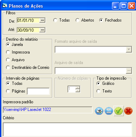Click the Até date input field

[28, 30]
